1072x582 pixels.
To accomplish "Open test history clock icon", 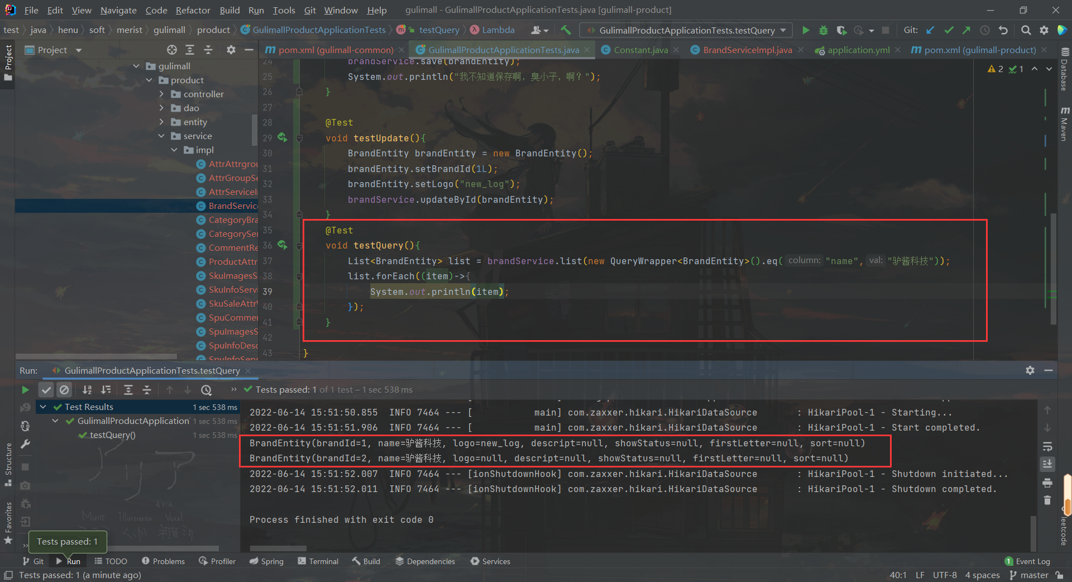I will [x=207, y=390].
